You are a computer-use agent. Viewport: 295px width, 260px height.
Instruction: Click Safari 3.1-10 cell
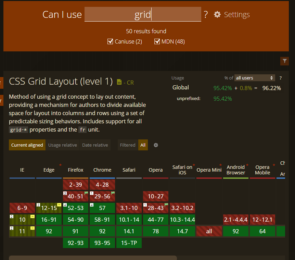[x=129, y=208]
